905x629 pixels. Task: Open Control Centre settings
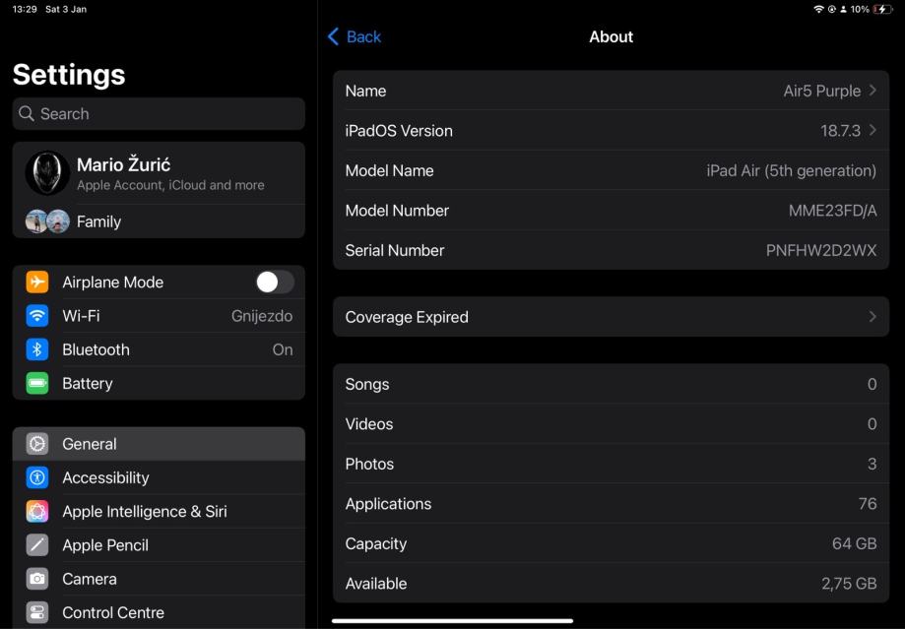(x=159, y=612)
